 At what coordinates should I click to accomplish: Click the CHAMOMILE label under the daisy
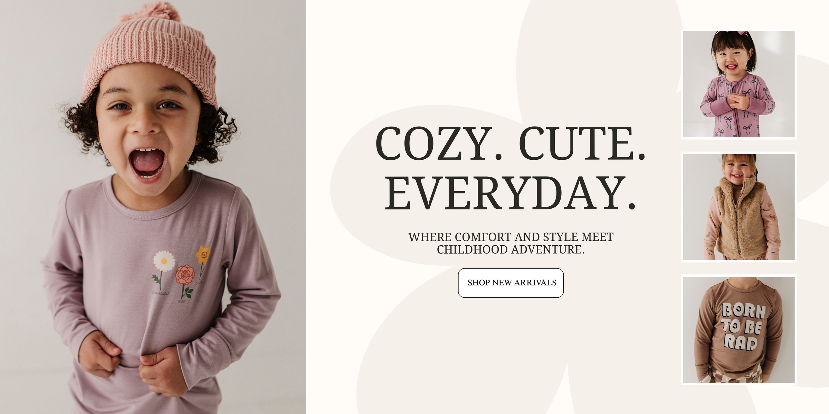[161, 294]
